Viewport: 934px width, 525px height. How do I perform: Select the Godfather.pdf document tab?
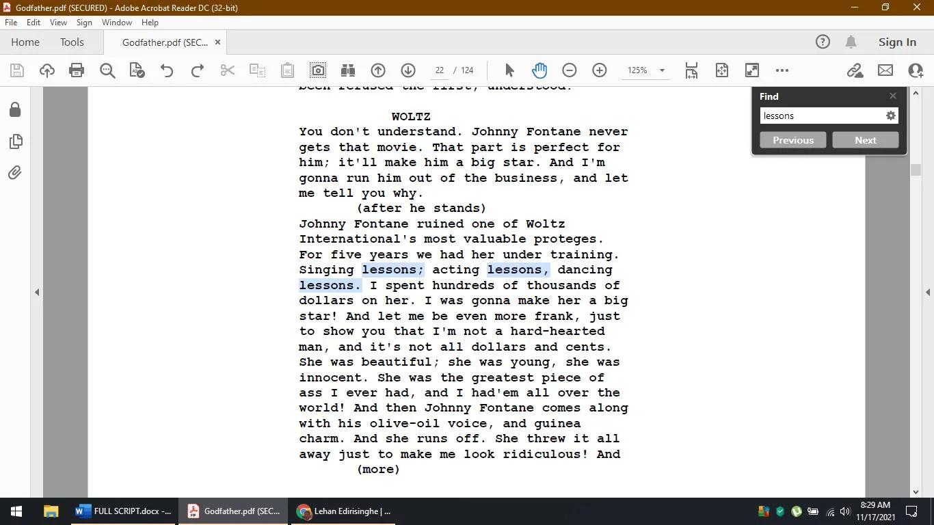pos(165,42)
